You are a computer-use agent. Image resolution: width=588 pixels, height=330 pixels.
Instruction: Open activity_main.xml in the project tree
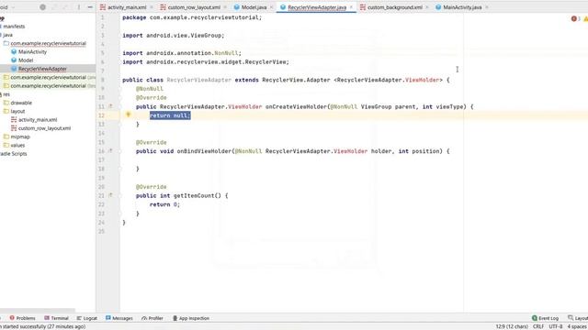tap(38, 120)
